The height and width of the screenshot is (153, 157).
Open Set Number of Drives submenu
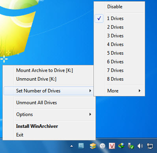pos(49,91)
